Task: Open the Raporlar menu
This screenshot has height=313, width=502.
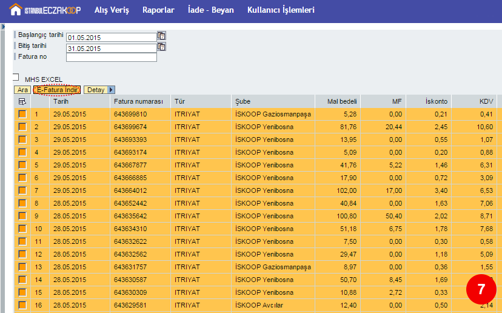Action: click(158, 10)
